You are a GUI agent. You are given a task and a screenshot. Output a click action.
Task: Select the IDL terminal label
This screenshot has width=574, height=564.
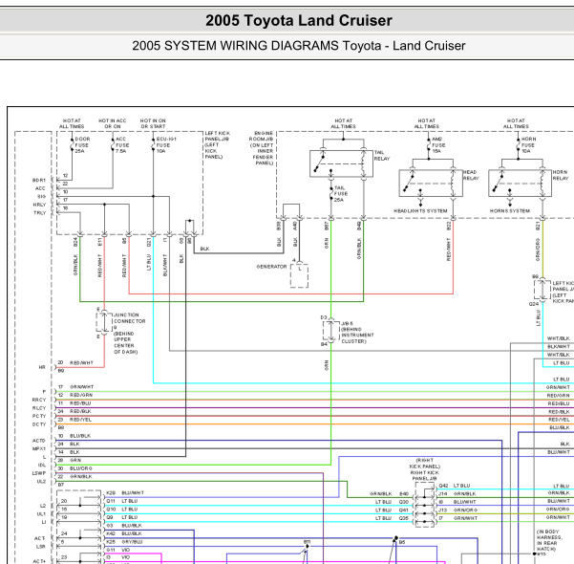[42, 465]
